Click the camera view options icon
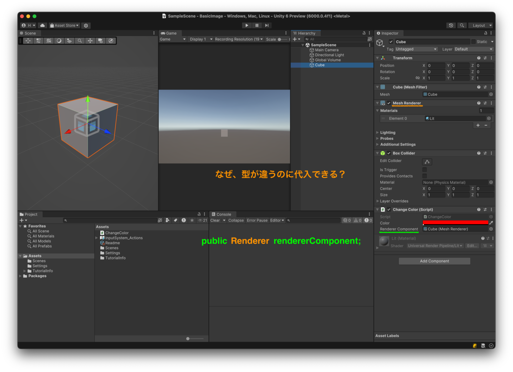 click(x=101, y=41)
